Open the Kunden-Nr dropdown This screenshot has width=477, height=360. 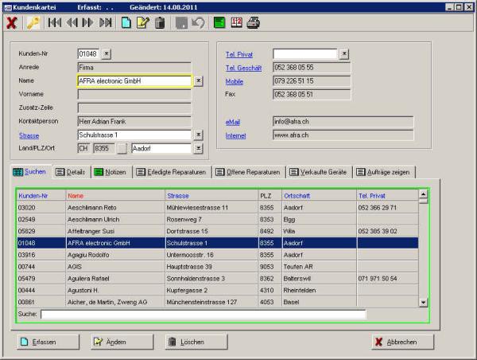(107, 53)
